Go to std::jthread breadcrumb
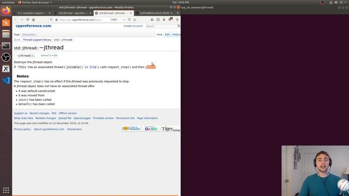 click(x=63, y=40)
